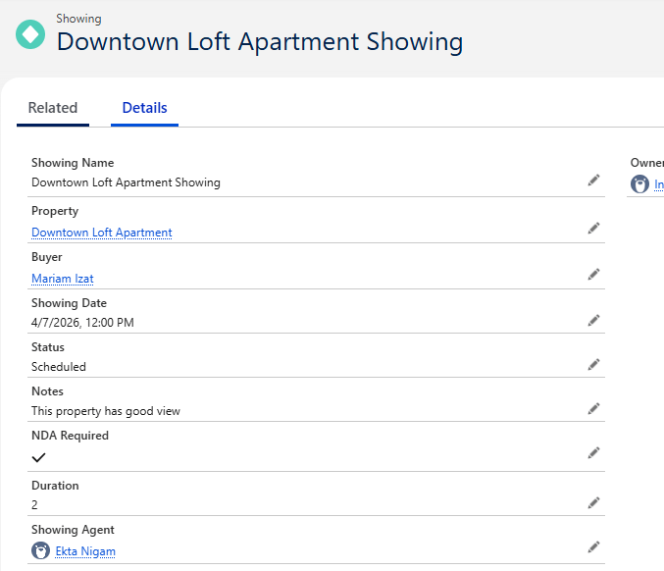
Task: Click the Owner avatar icon
Action: pyautogui.click(x=639, y=184)
